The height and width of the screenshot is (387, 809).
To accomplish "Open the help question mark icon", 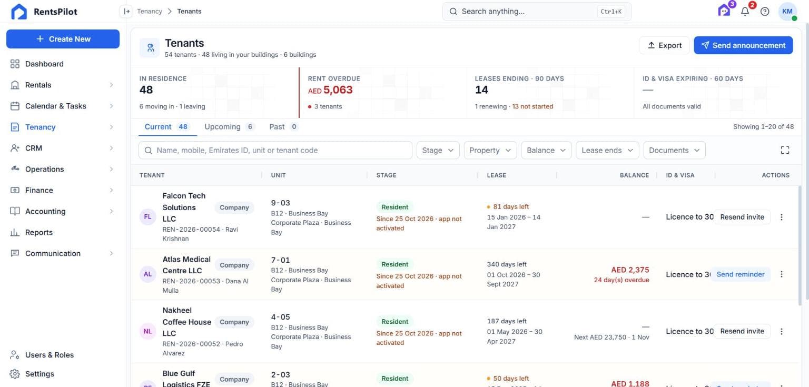I will [x=765, y=11].
